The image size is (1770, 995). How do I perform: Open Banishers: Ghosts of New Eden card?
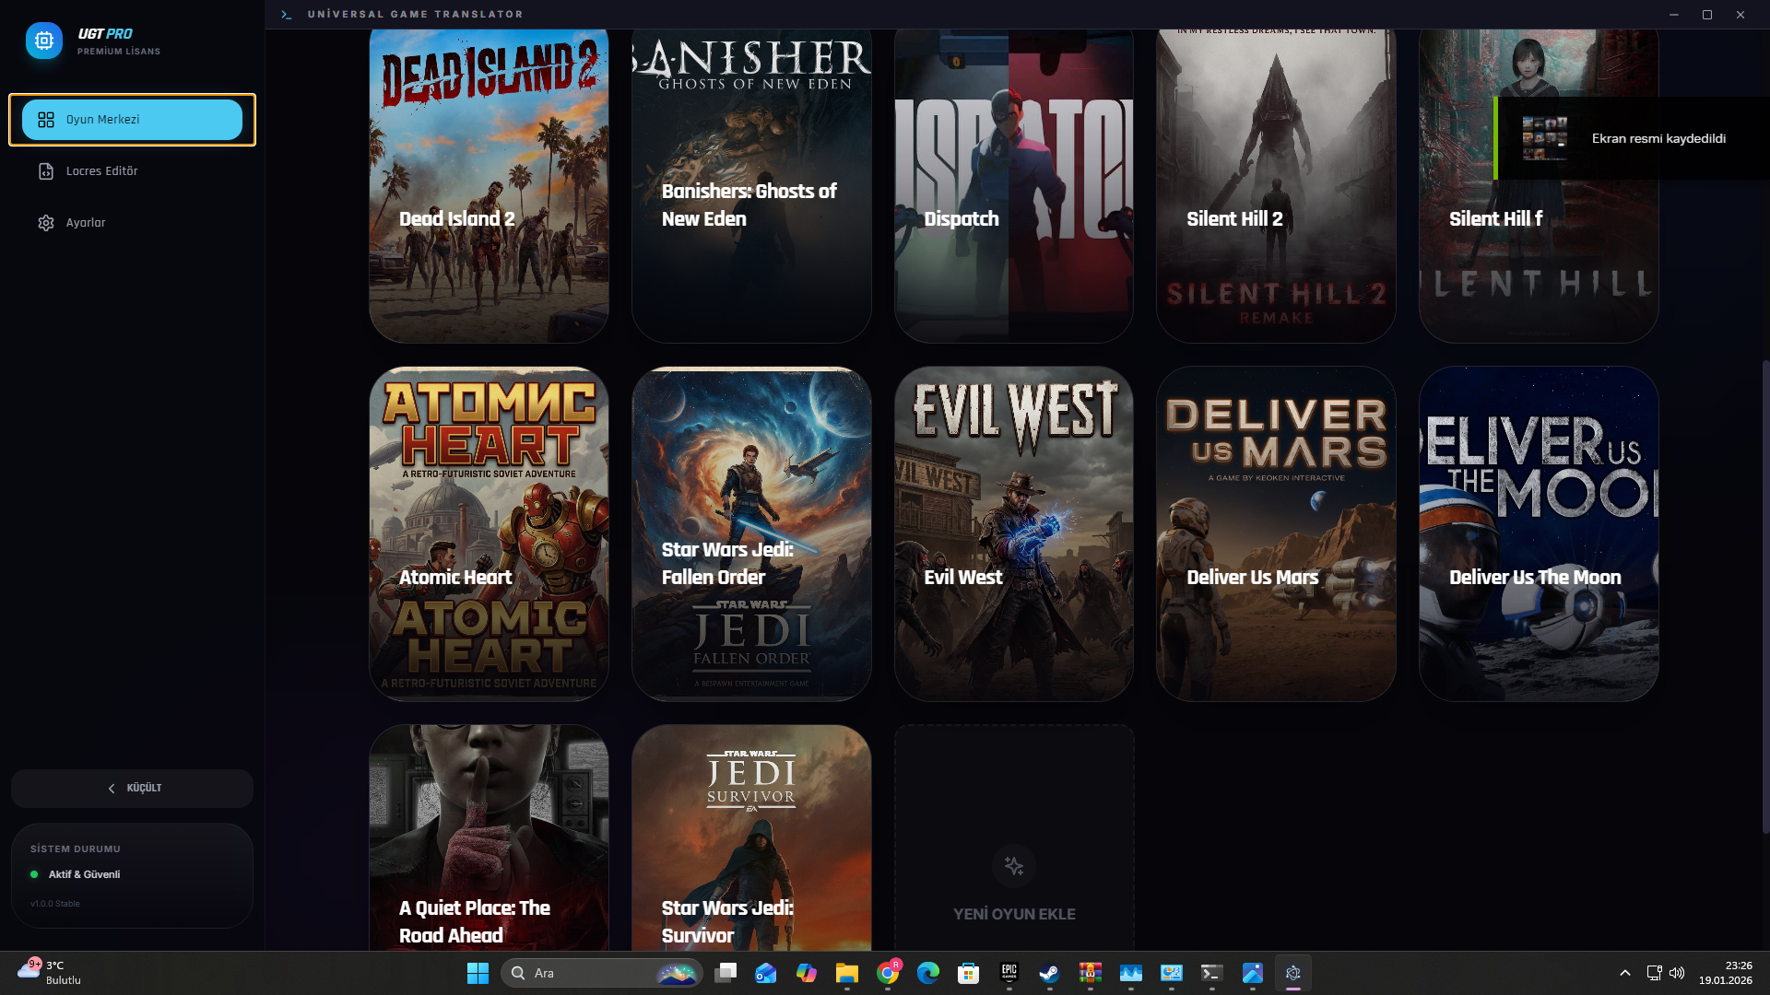[751, 185]
